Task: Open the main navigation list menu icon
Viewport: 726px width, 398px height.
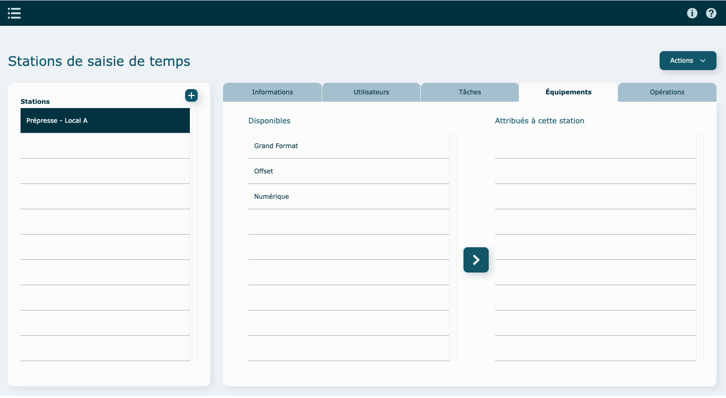Action: [x=14, y=13]
